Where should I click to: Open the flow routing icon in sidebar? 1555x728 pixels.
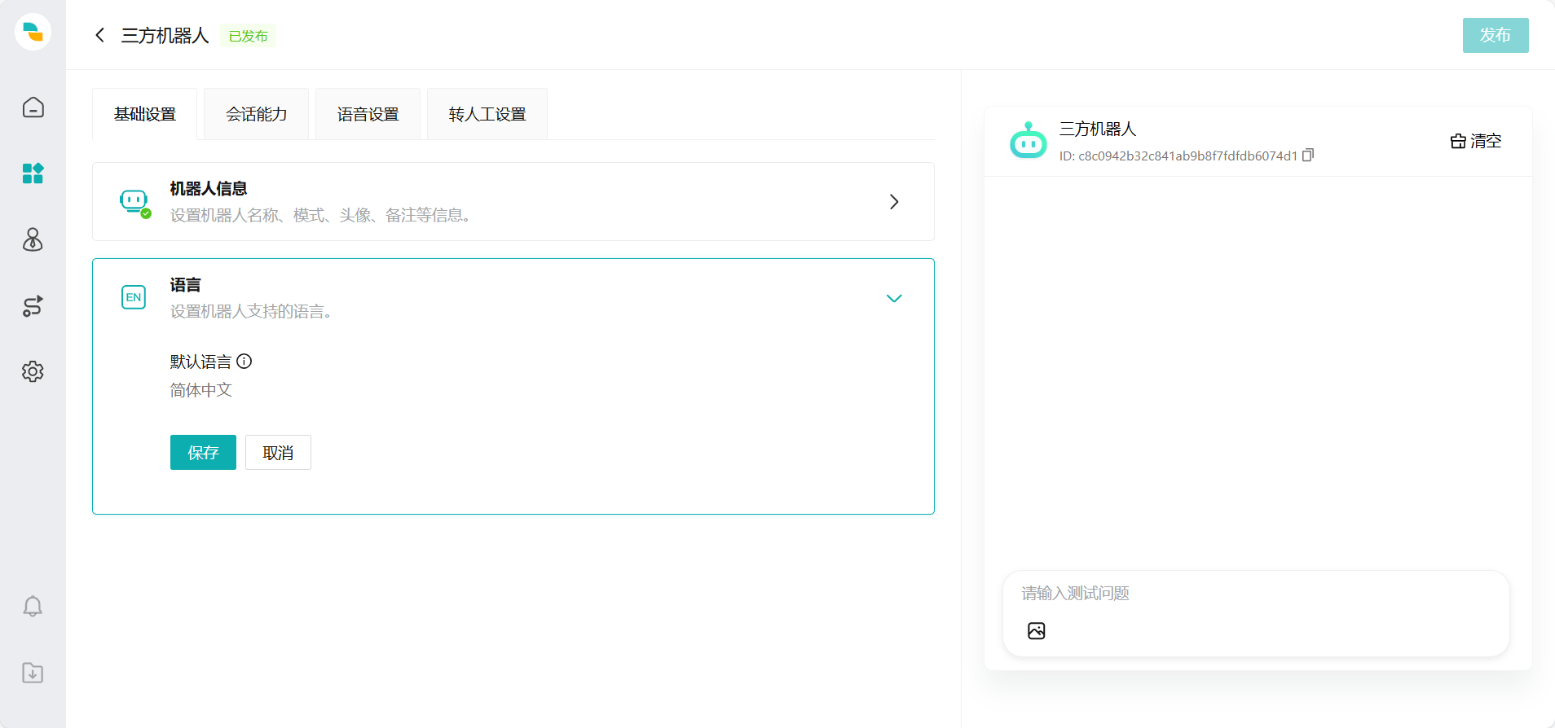(33, 306)
